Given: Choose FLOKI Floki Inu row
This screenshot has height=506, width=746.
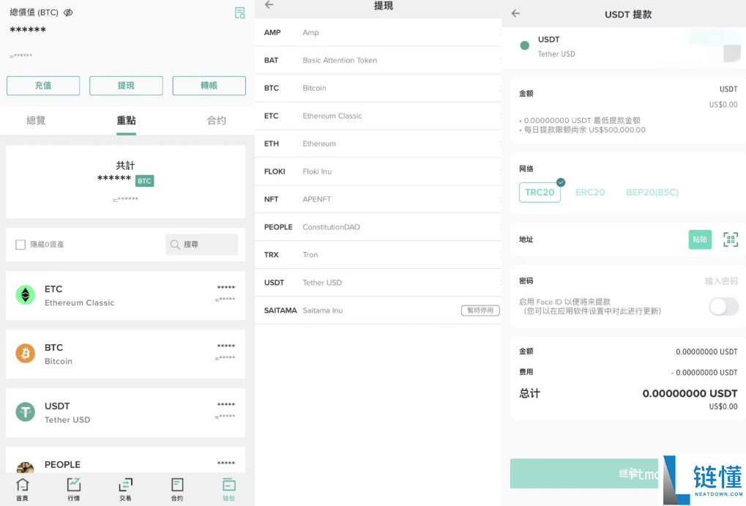Looking at the screenshot, I should click(378, 171).
